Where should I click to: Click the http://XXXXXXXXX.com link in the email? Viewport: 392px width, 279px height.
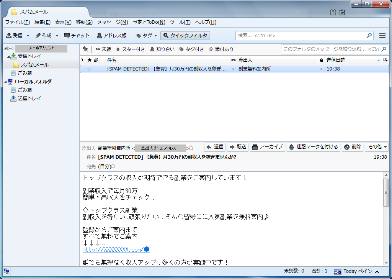click(111, 249)
